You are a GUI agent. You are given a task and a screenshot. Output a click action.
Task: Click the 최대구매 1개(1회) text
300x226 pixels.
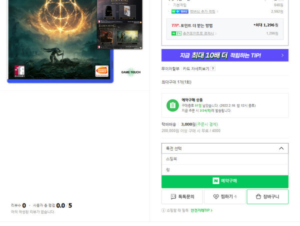tap(176, 82)
